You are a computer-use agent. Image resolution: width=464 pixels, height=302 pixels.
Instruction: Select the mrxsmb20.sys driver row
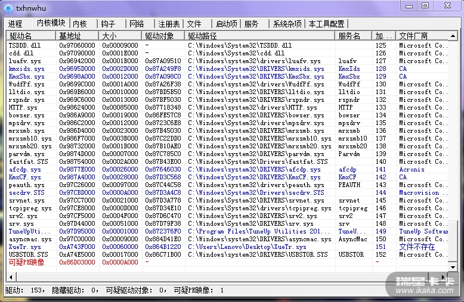coord(227,146)
